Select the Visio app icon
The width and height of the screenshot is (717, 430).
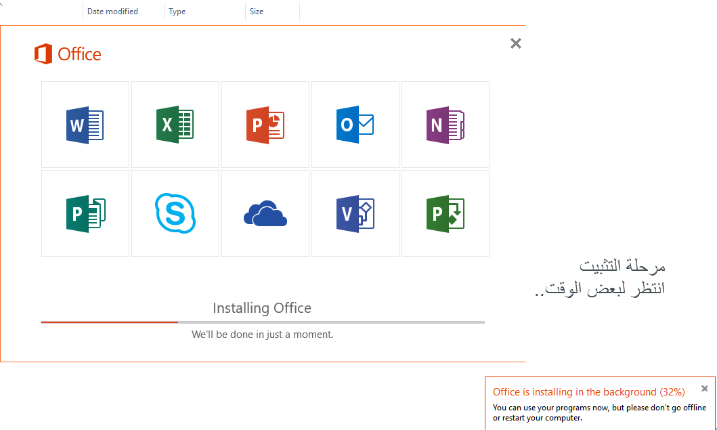click(355, 213)
